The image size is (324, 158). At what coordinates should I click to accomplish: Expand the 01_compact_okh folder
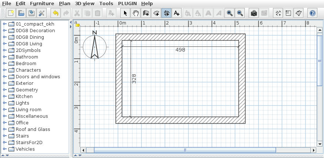(x=4, y=24)
